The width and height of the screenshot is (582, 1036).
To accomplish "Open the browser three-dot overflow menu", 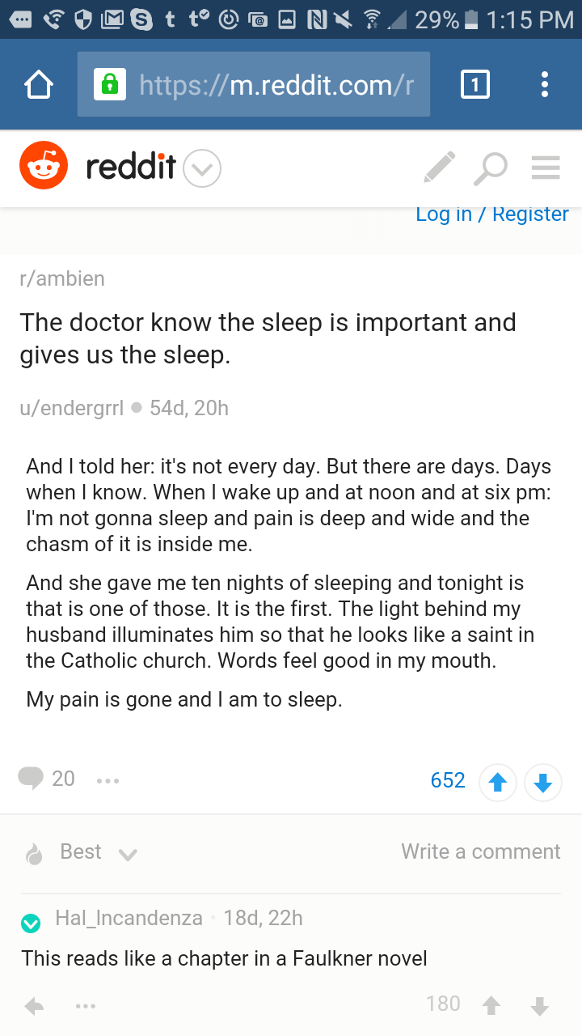I will click(x=545, y=84).
